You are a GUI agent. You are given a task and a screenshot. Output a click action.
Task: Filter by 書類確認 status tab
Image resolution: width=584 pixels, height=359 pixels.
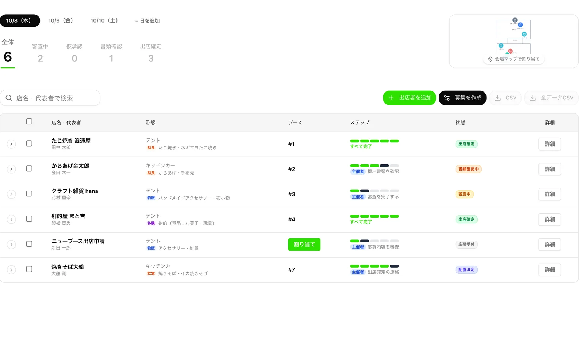[111, 53]
